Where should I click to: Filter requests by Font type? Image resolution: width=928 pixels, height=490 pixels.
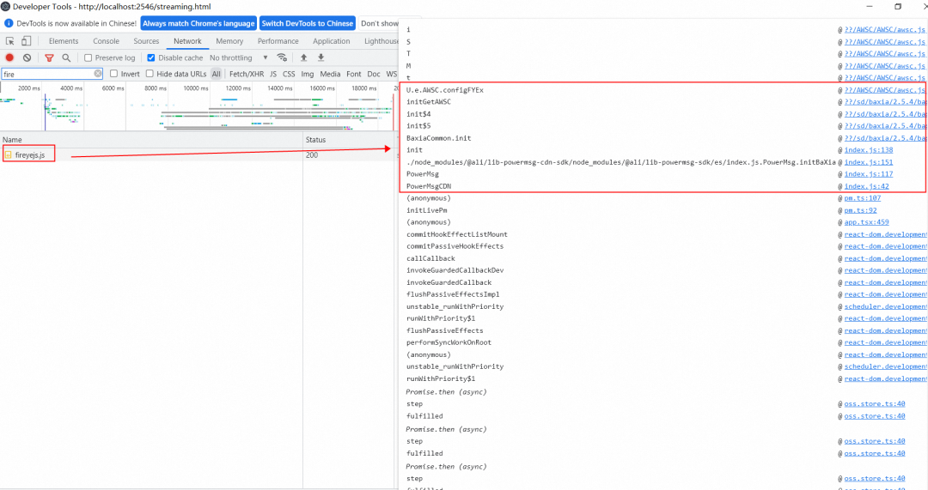pos(354,74)
